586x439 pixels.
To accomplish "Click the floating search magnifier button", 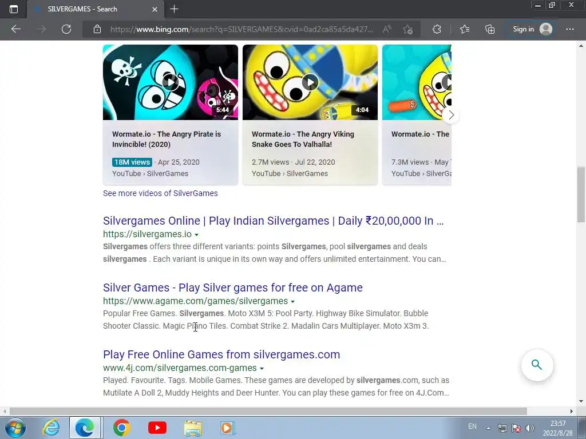I will [x=537, y=365].
